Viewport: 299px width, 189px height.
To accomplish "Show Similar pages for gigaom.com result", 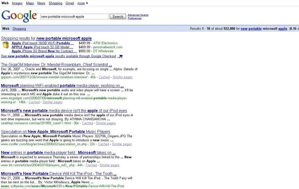I will click(x=123, y=77).
